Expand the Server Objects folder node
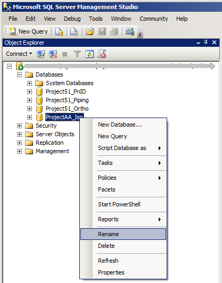222x283 pixels. tap(19, 134)
